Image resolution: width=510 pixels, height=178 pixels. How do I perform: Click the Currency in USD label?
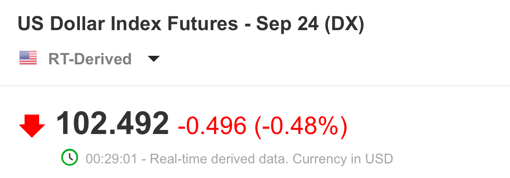tap(343, 158)
